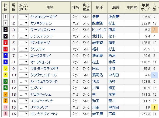This screenshot has width=159, height=118.
Task: Open mark dropdown for リアアメリア row
Action: (24, 107)
